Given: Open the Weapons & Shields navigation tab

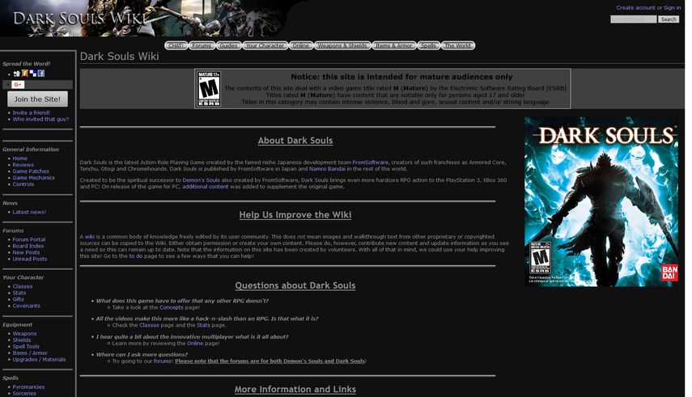Looking at the screenshot, I should (x=342, y=45).
